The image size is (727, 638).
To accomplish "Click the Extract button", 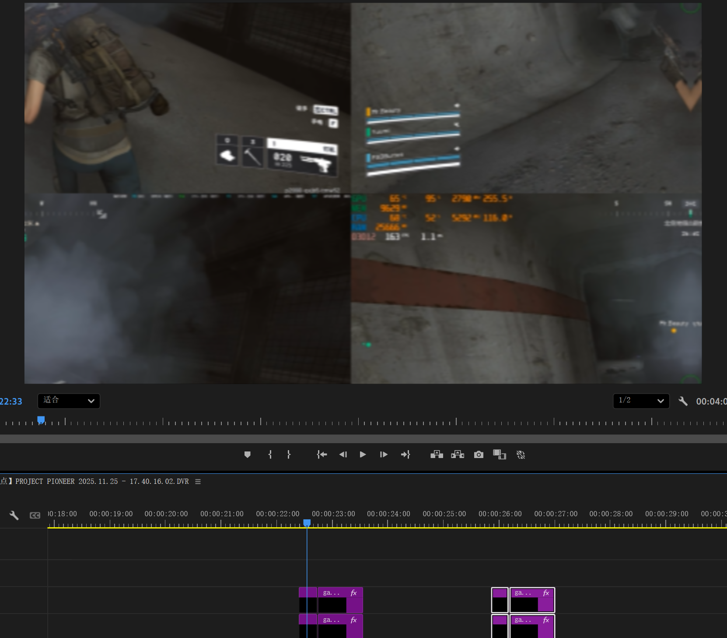I will (x=458, y=455).
